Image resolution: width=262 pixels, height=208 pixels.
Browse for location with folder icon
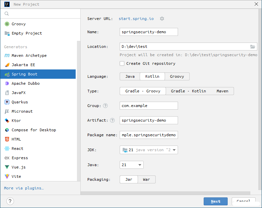253,47
